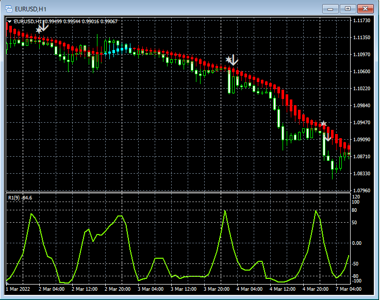Click time axis label 7 Mar 04:00
The height and width of the screenshot is (300, 380).
[348, 289]
